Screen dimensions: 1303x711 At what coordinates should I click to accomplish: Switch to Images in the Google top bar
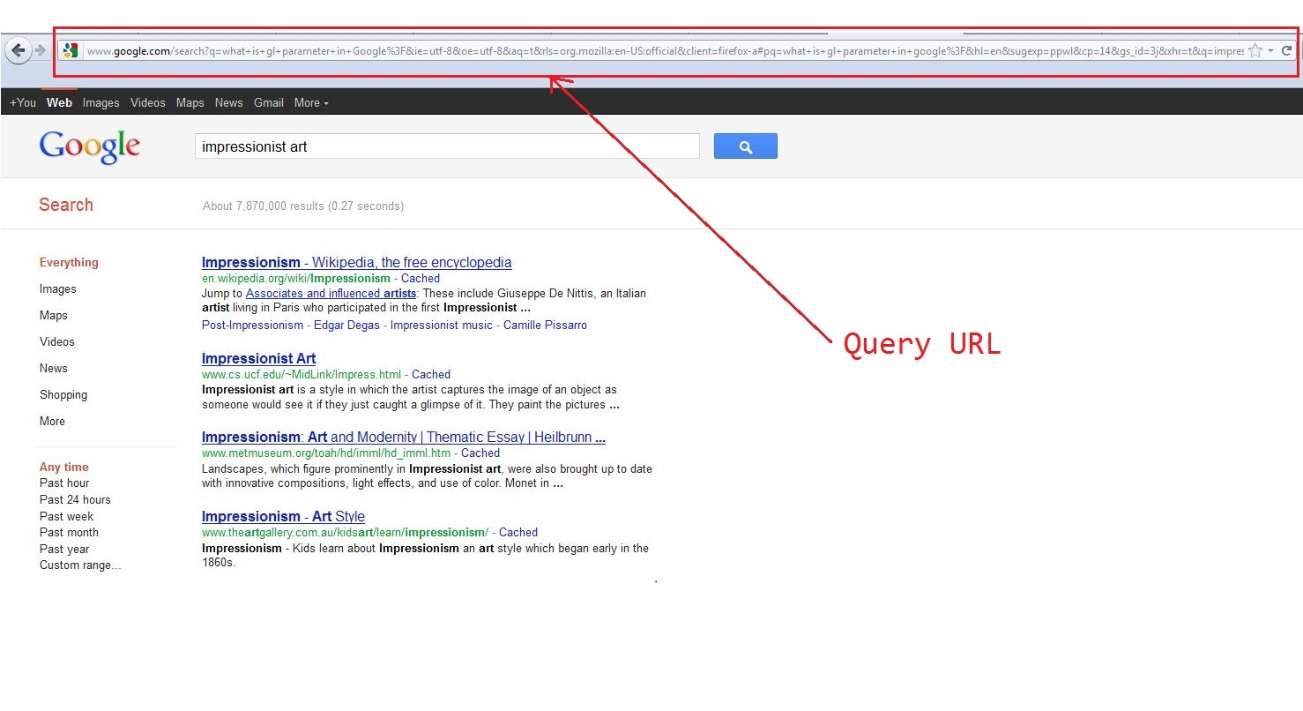coord(101,103)
